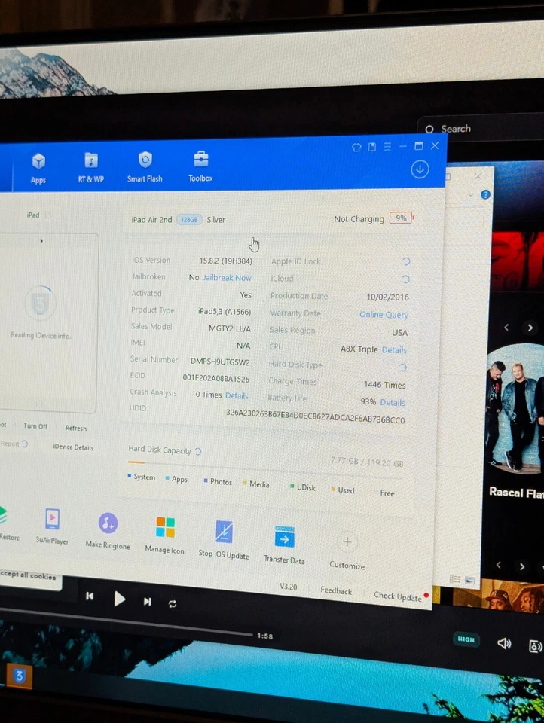
Task: Open the Manage Icon tool
Action: [x=165, y=535]
